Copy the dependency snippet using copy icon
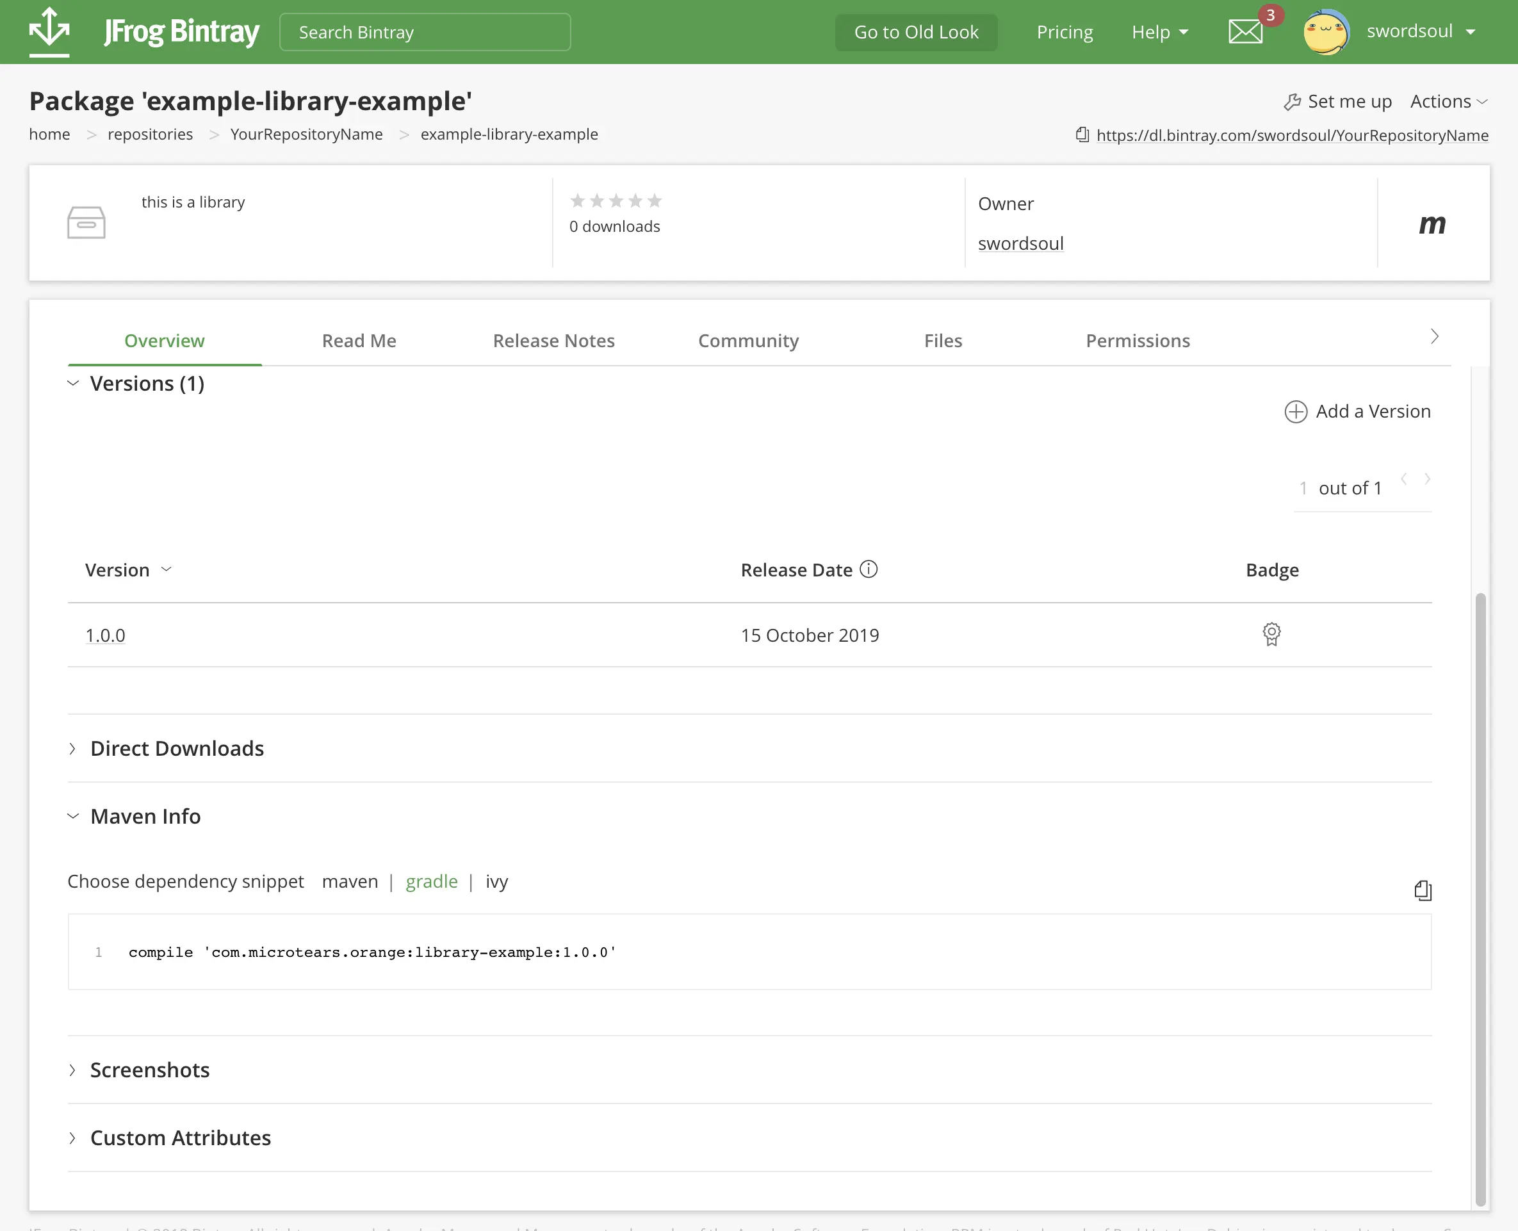Image resolution: width=1518 pixels, height=1231 pixels. 1423,890
